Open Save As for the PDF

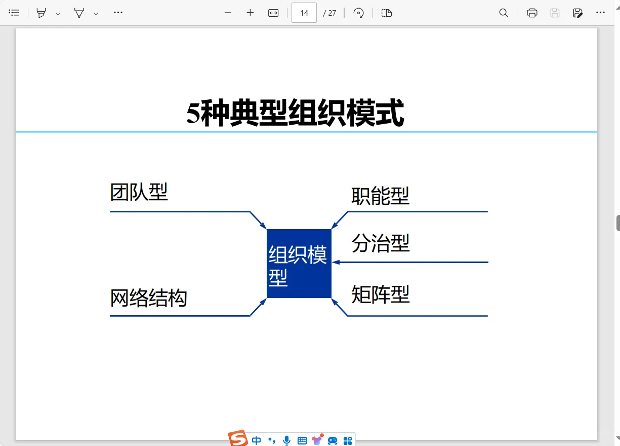tap(577, 13)
